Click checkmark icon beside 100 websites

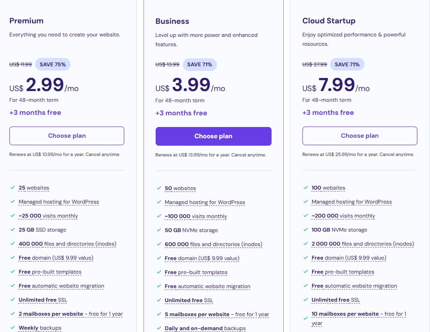(x=305, y=188)
